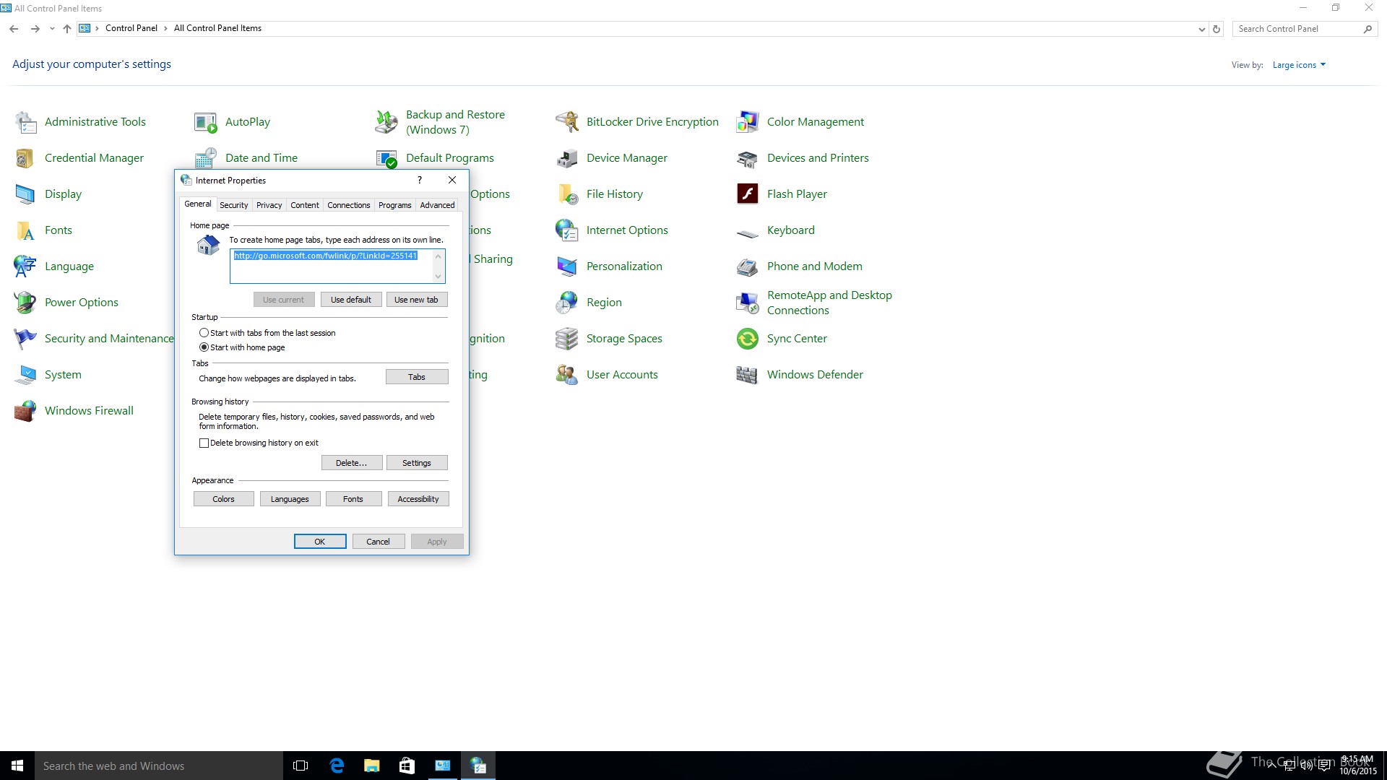
Task: Open the Tabs settings button
Action: [x=417, y=377]
